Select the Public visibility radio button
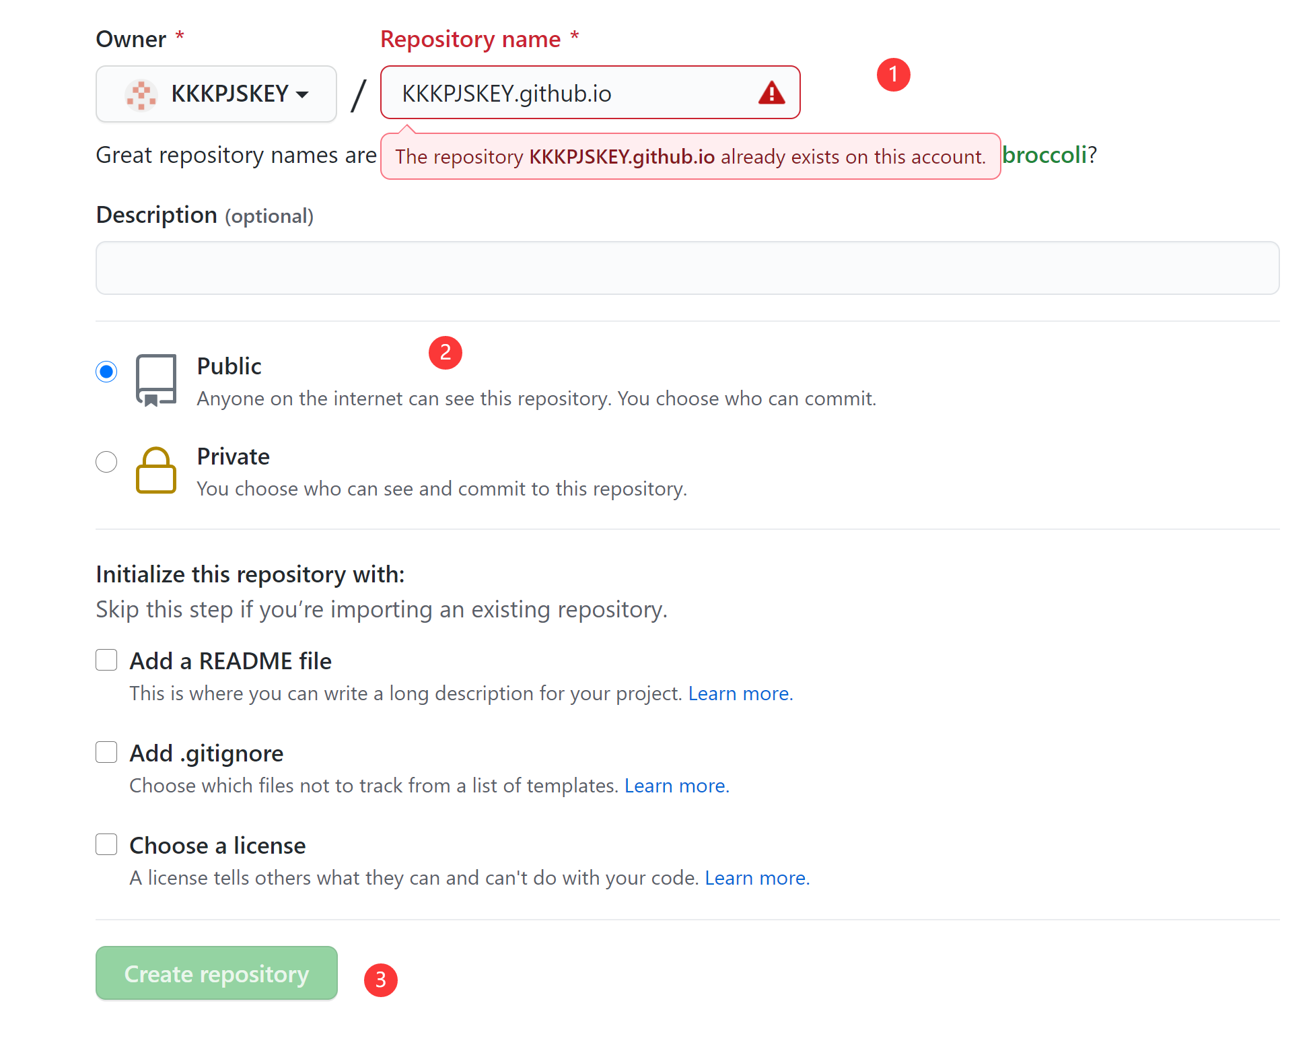1315x1055 pixels. coord(106,372)
